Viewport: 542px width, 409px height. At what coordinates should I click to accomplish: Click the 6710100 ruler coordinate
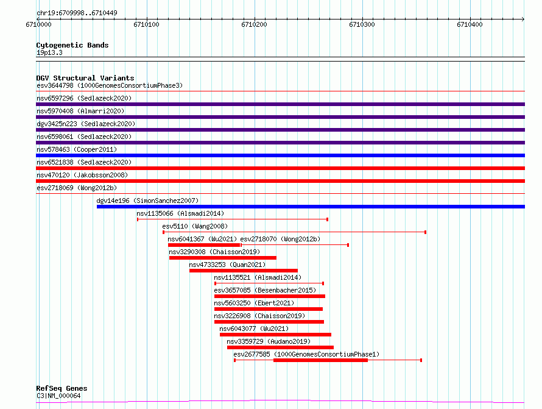pyautogui.click(x=147, y=24)
